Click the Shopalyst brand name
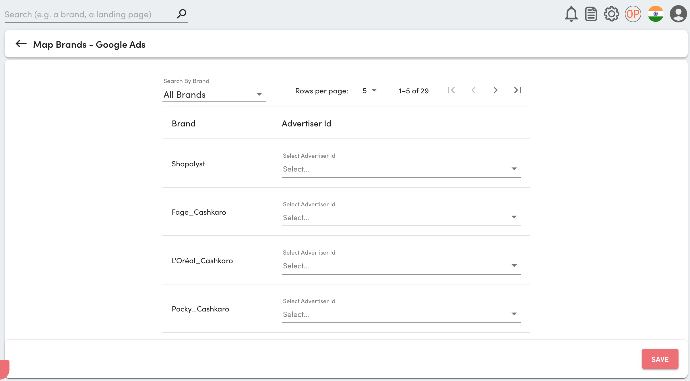 (188, 164)
